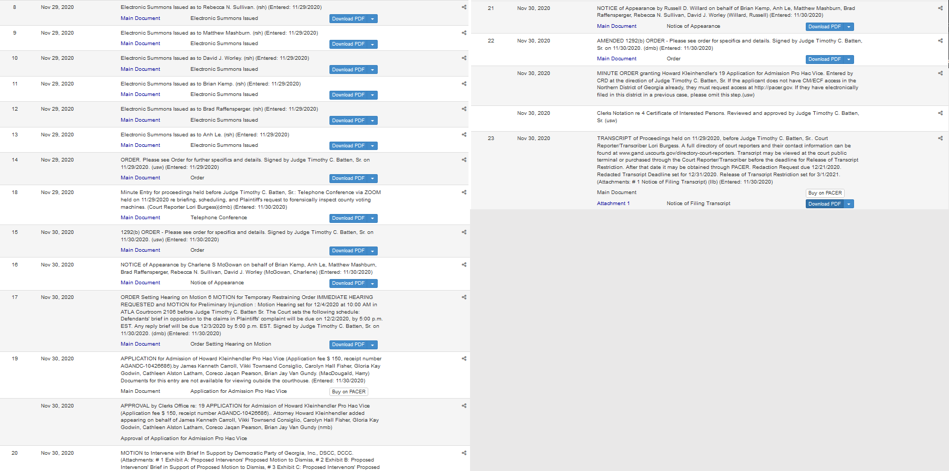The width and height of the screenshot is (949, 471).
Task: Buy Pro Hac Vice application on PACER
Action: tap(349, 392)
